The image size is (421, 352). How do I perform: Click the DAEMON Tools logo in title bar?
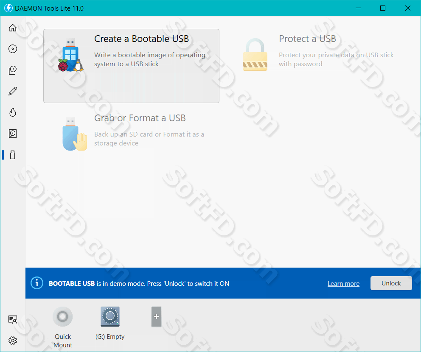8,8
